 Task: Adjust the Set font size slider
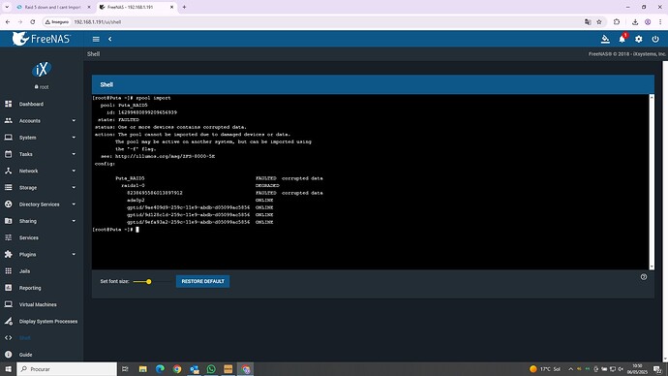[149, 281]
